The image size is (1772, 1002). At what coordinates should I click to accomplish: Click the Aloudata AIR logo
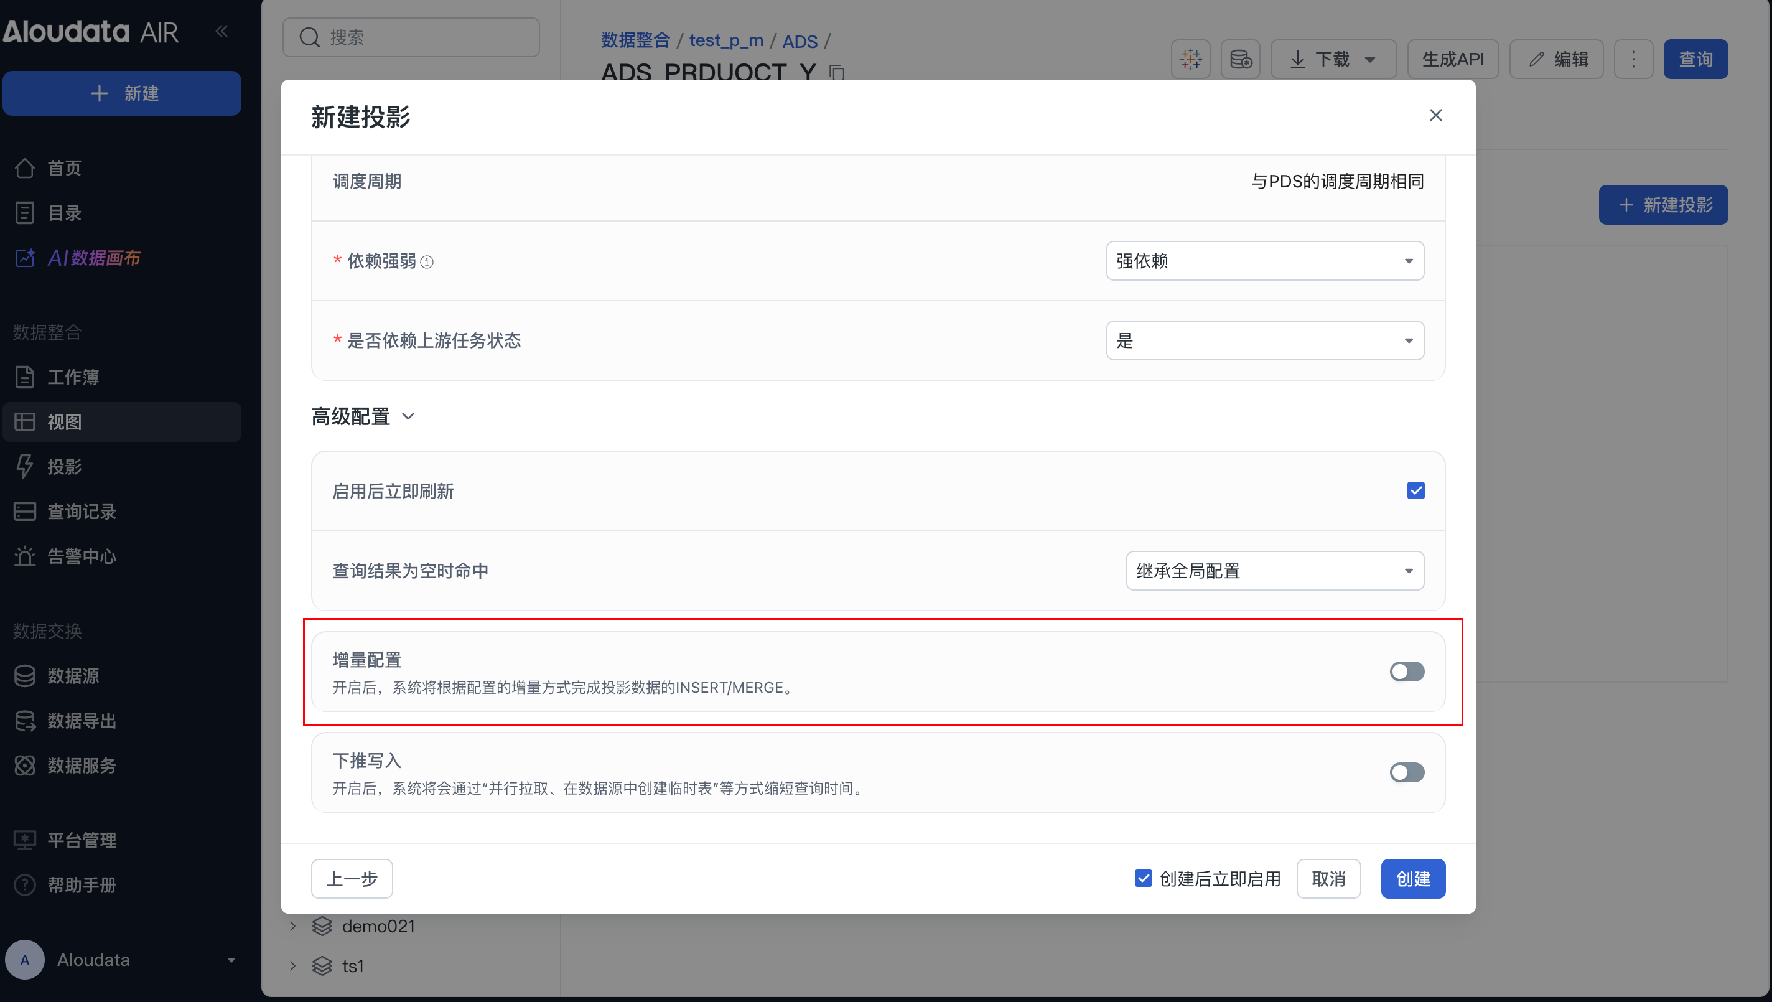click(91, 32)
